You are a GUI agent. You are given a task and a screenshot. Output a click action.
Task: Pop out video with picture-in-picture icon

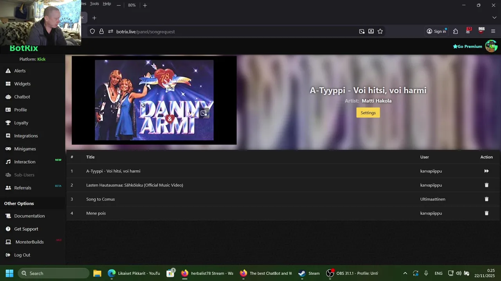pos(204,113)
